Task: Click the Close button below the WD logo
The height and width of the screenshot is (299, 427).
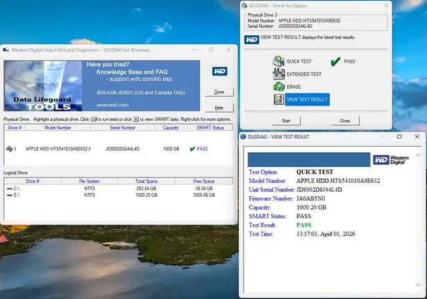Action: click(219, 92)
